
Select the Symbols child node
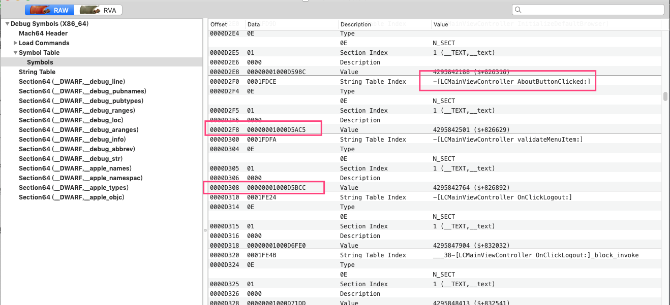tap(40, 62)
